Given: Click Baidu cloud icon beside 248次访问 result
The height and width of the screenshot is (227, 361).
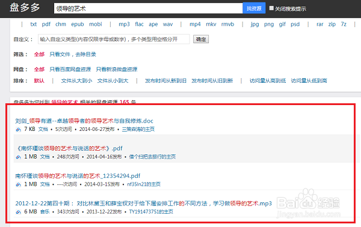Looking at the screenshot, I should [18, 157].
